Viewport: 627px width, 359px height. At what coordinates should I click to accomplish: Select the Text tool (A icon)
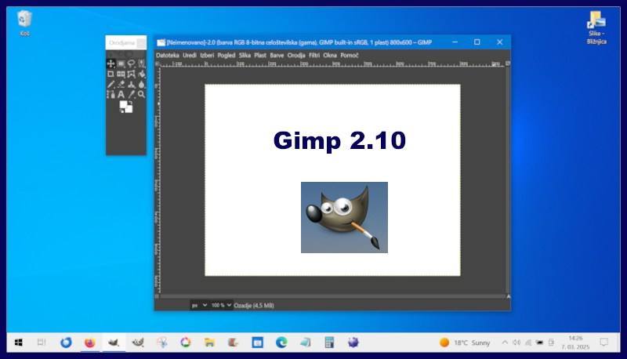click(121, 94)
